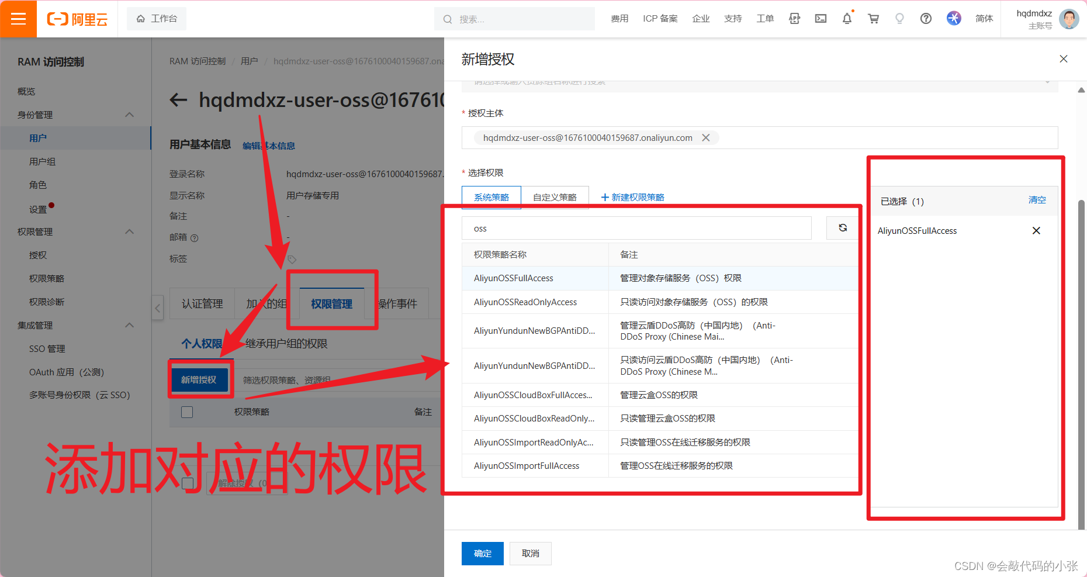Open 用户组 in the sidebar
This screenshot has width=1087, height=577.
(42, 161)
